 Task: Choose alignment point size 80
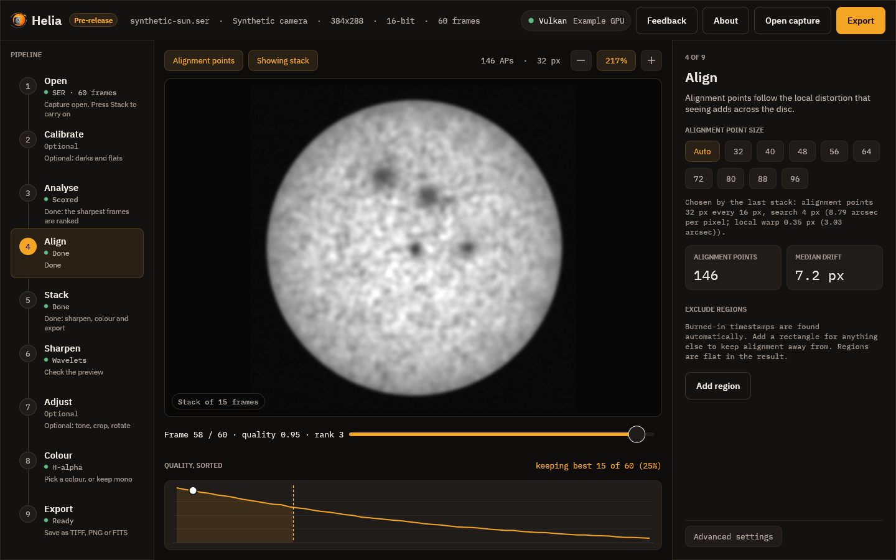[730, 179]
